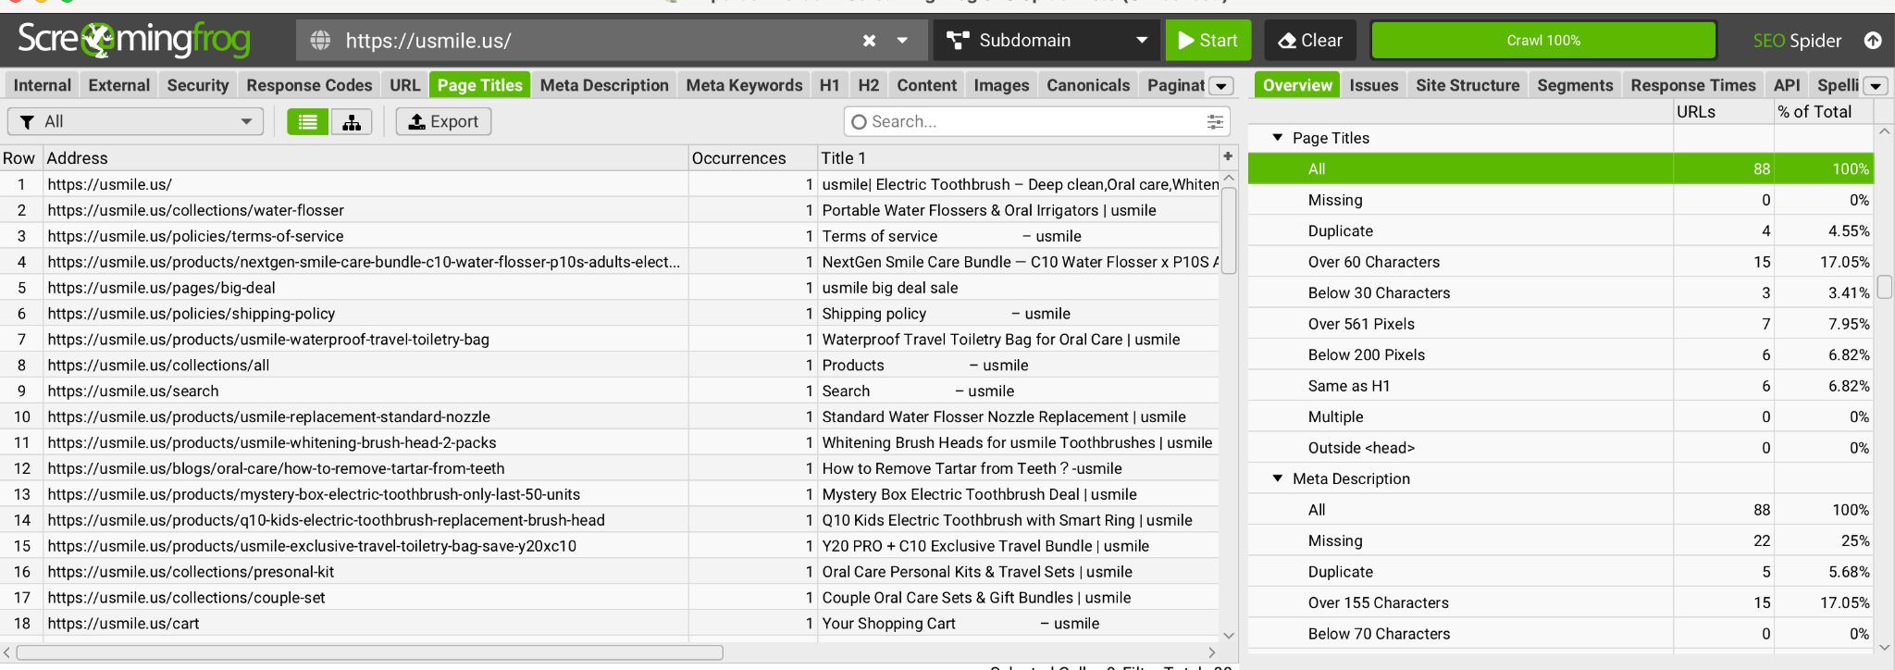Screen dimensions: 1895x670
Task: Click the https://usmile.us/cart address
Action: point(124,624)
